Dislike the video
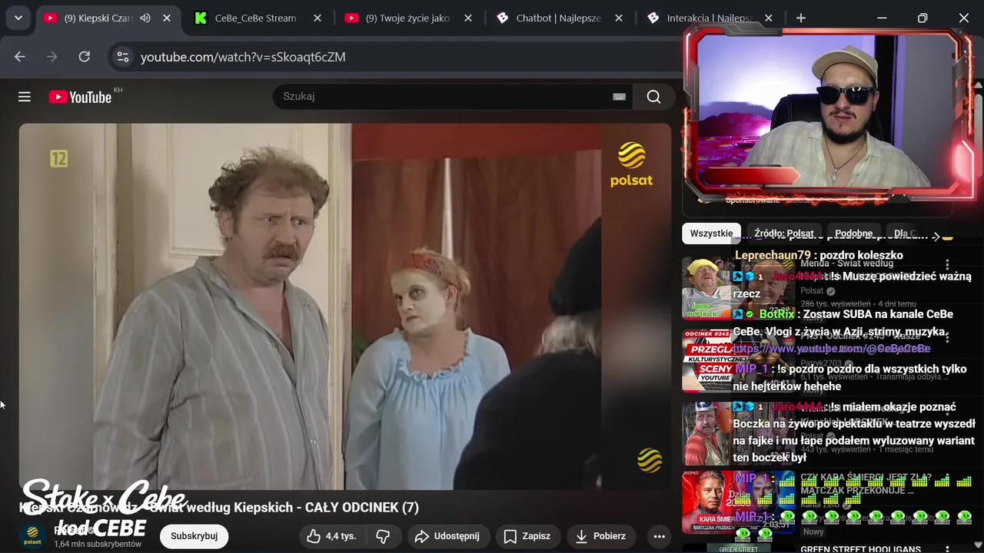The width and height of the screenshot is (984, 553). [383, 536]
